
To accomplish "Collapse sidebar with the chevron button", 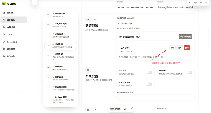I will pos(35,2).
